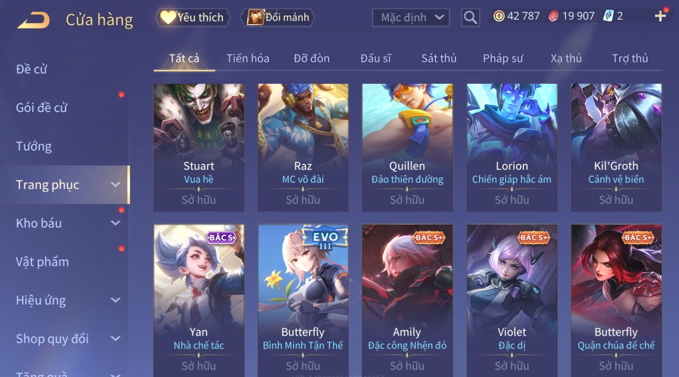This screenshot has width=679, height=377.
Task: Open the Violet Đặc dị skin card
Action: pos(512,300)
